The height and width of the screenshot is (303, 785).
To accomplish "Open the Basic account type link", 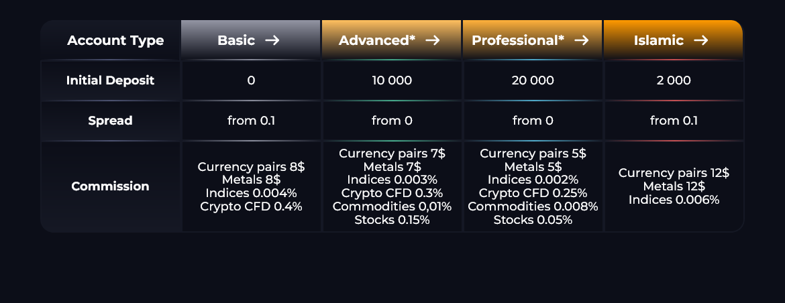I will [236, 41].
